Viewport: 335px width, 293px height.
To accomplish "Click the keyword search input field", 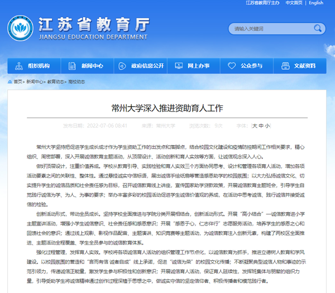I will (x=268, y=28).
